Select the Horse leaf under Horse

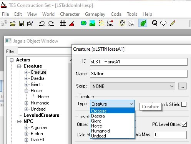[x=43, y=97]
